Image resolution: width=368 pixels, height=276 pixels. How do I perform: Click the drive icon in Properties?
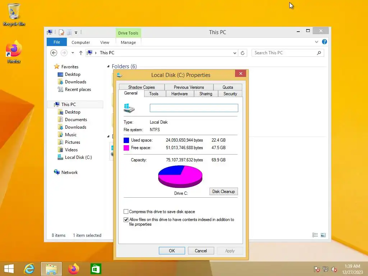click(x=129, y=108)
